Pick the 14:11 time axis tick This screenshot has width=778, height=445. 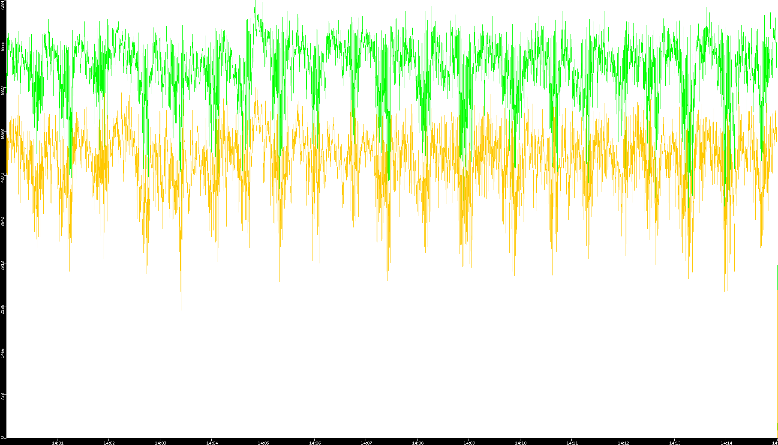(572, 443)
